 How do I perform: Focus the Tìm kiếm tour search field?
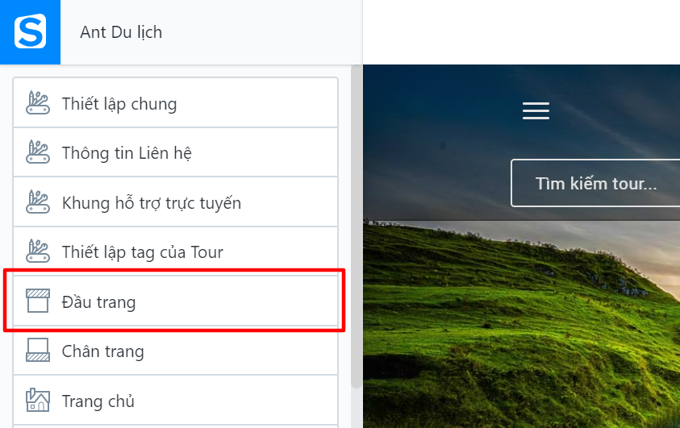click(x=595, y=184)
